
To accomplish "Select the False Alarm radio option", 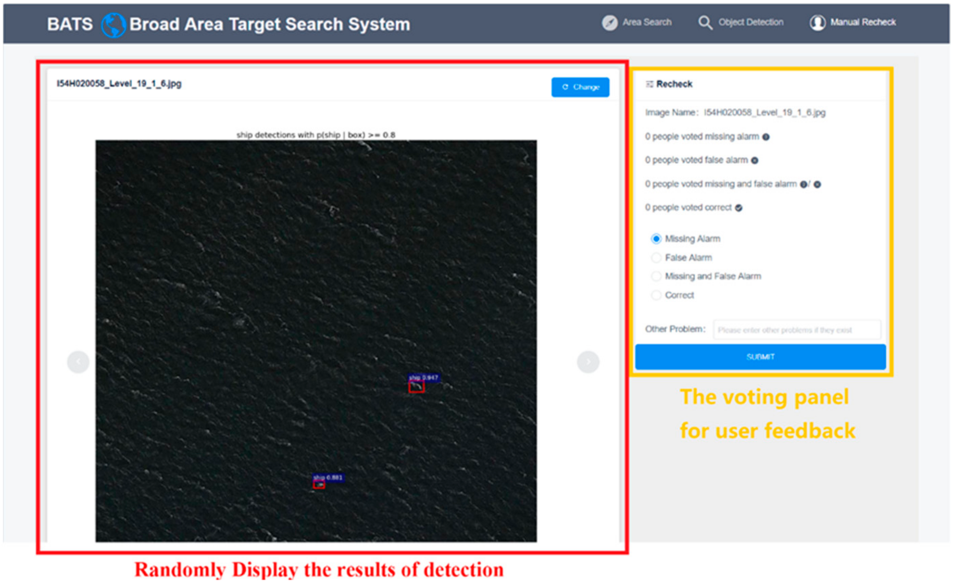I will [x=656, y=257].
